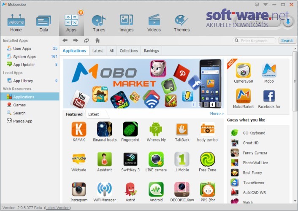Switch to the top Latest tab
Screen dimensions: 298x211
(98, 51)
